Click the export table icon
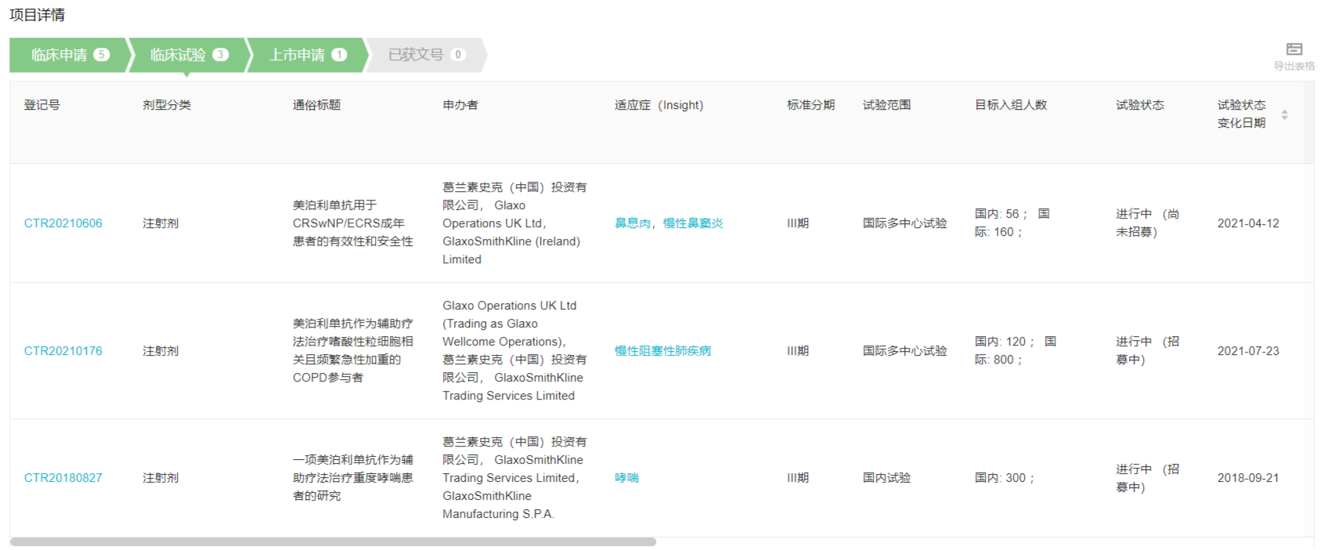1324x550 pixels. coord(1293,49)
